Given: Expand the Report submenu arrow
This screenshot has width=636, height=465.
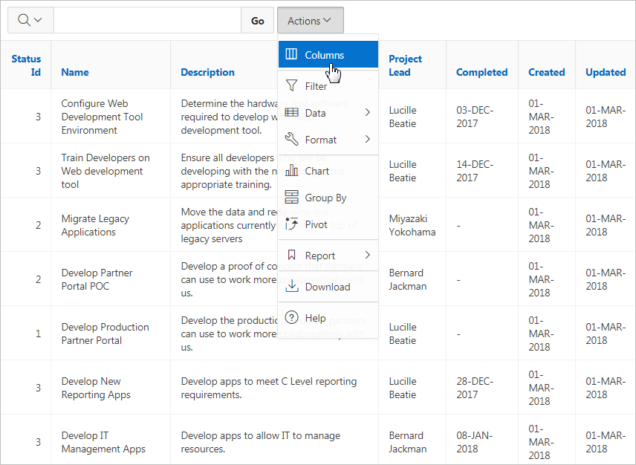Looking at the screenshot, I should pos(367,256).
